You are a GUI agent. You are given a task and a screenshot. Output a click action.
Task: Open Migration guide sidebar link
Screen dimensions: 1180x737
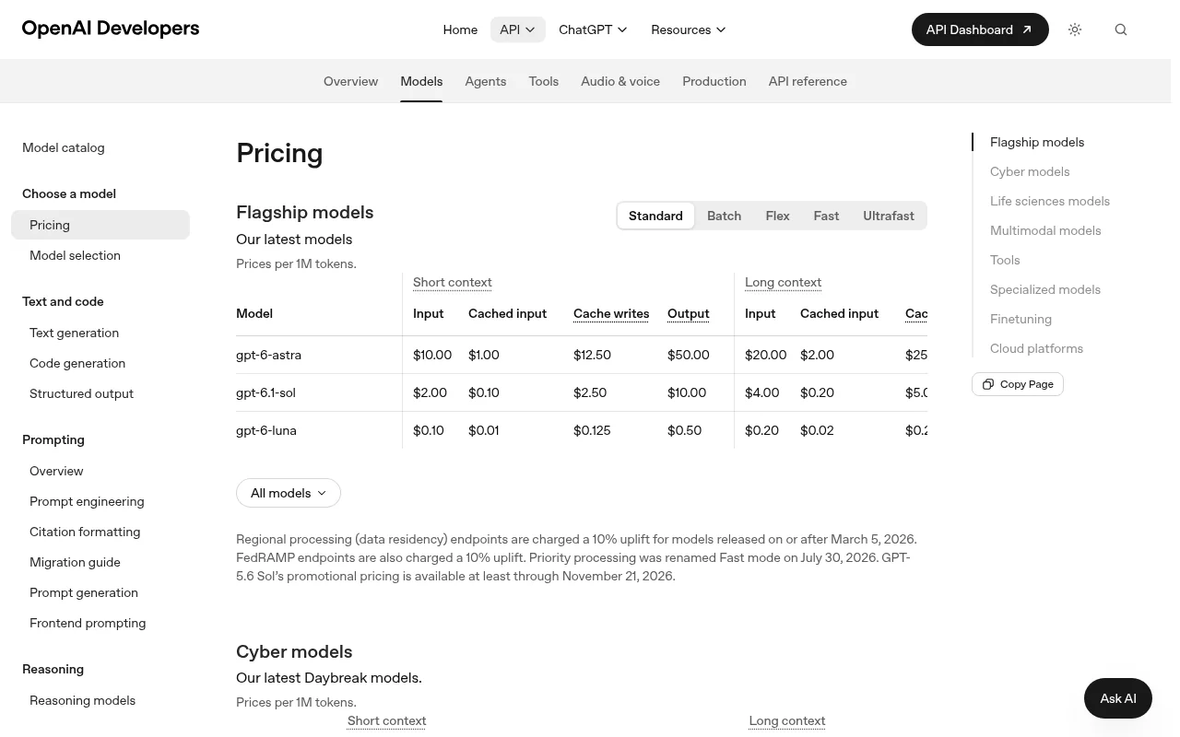click(x=100, y=562)
